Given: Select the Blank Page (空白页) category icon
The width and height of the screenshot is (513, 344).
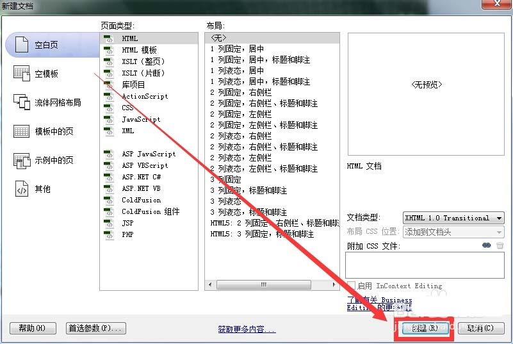Looking at the screenshot, I should [22, 45].
